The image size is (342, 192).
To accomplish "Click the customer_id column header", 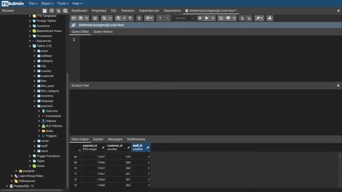I will pos(119,147).
